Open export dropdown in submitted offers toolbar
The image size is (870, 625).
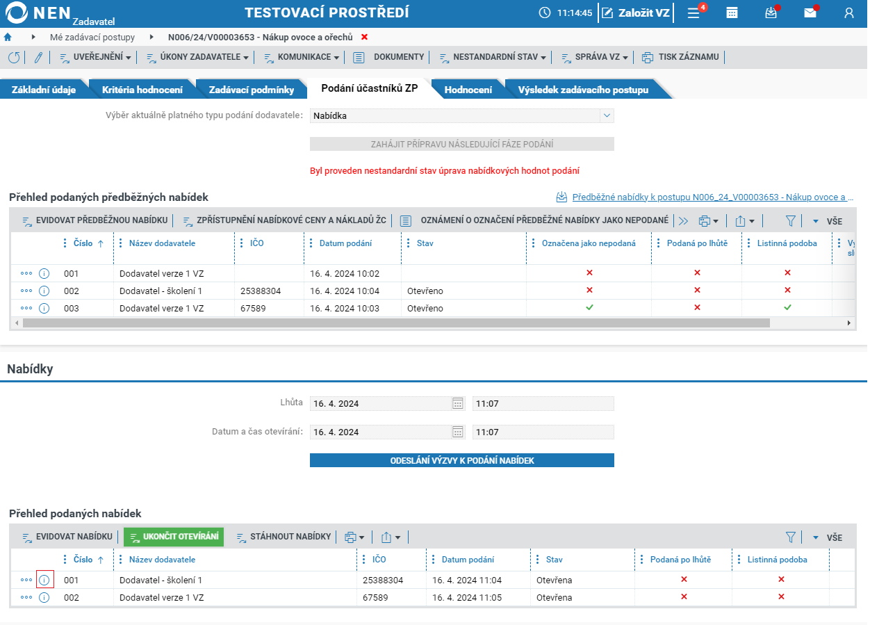(x=391, y=537)
